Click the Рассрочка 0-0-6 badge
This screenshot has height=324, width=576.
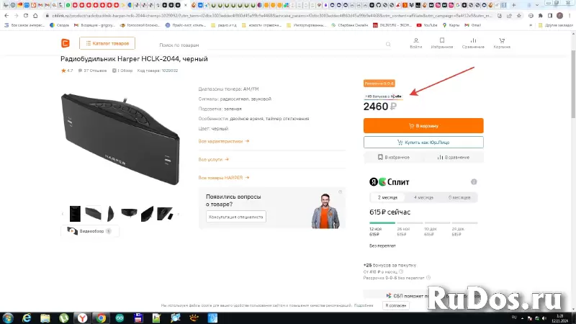pyautogui.click(x=379, y=84)
